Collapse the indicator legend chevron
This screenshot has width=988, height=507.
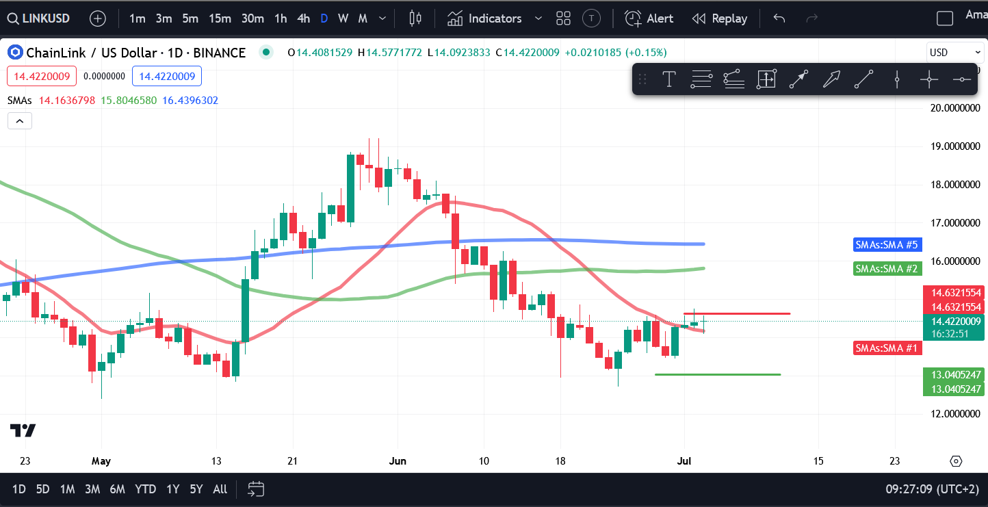[20, 121]
